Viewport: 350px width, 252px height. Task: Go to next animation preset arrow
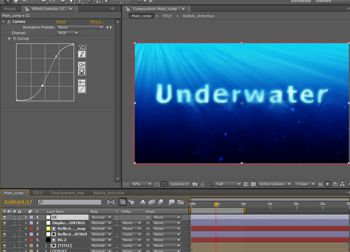(111, 27)
